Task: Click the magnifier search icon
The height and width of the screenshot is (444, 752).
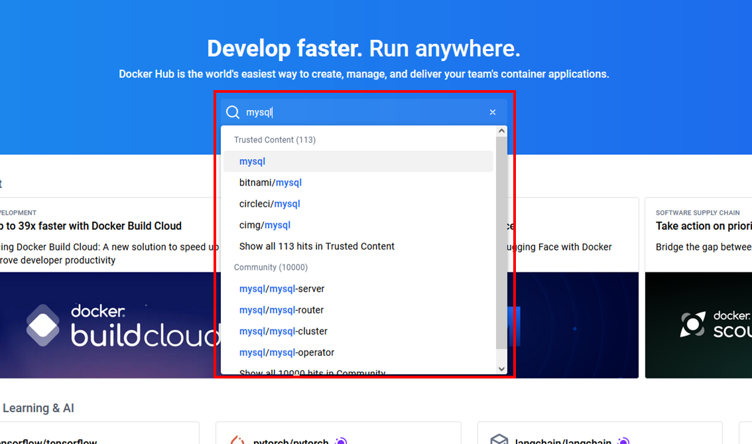Action: 233,112
